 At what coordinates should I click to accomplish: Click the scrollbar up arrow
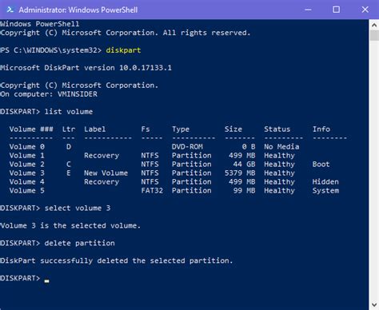(374, 26)
